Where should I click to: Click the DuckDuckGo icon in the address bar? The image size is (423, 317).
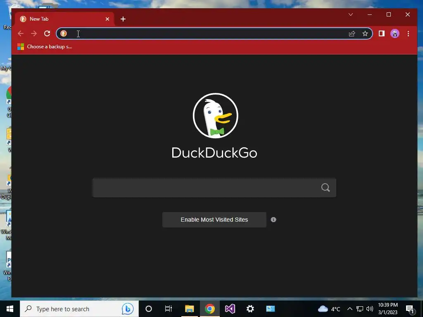[64, 33]
